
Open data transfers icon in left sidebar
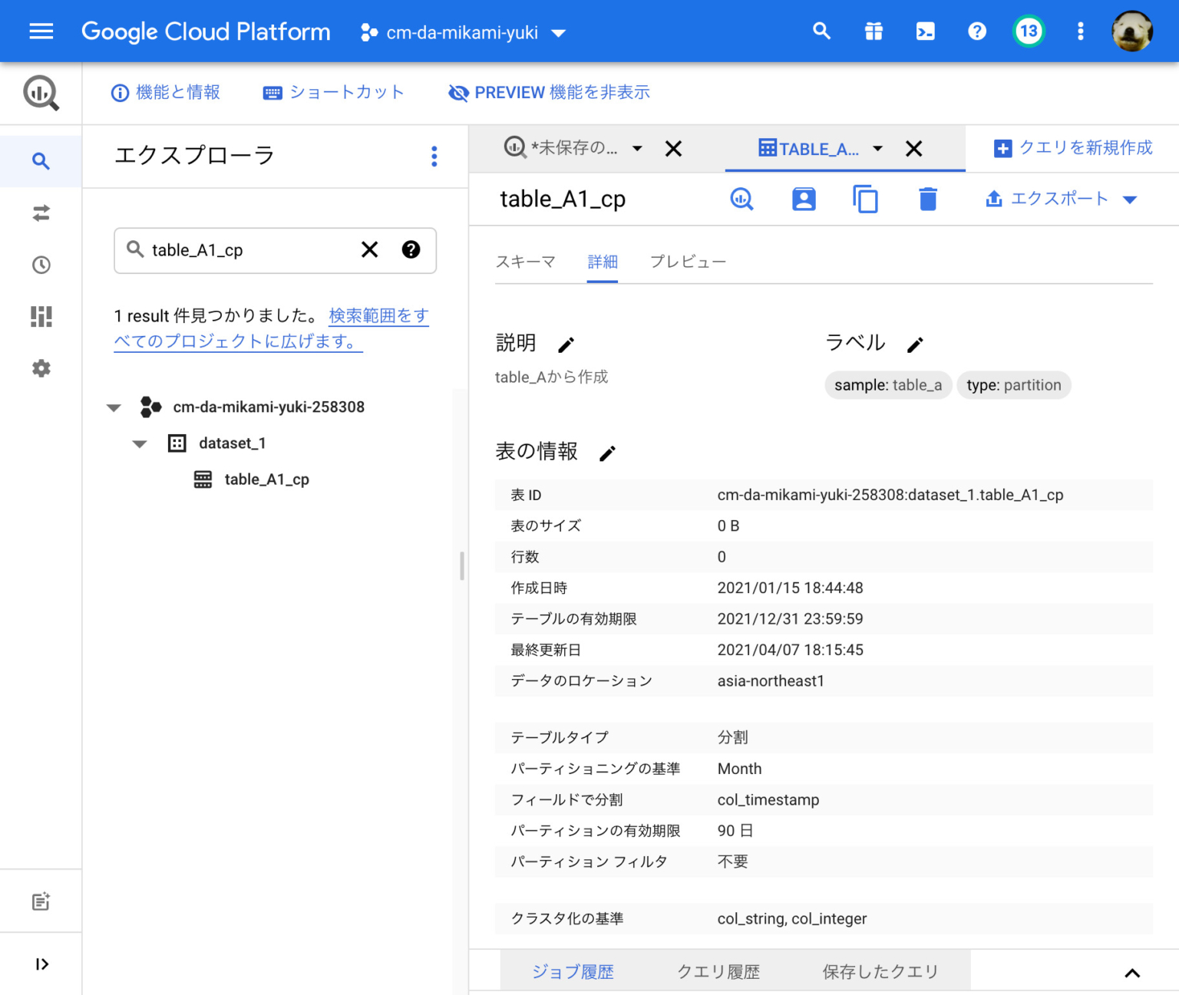(41, 213)
